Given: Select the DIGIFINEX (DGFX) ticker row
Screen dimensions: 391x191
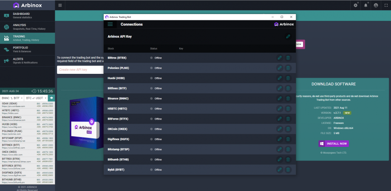Looking at the screenshot, I should [28, 174].
